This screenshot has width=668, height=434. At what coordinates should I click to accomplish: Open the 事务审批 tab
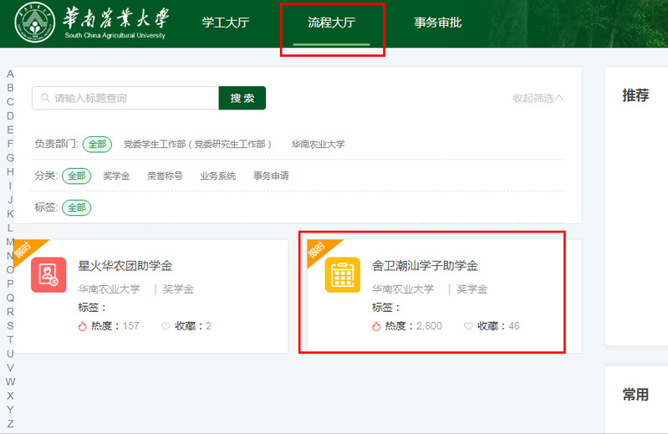pyautogui.click(x=438, y=23)
